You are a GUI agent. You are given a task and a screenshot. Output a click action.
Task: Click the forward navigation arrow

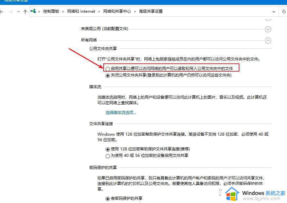click(x=11, y=12)
